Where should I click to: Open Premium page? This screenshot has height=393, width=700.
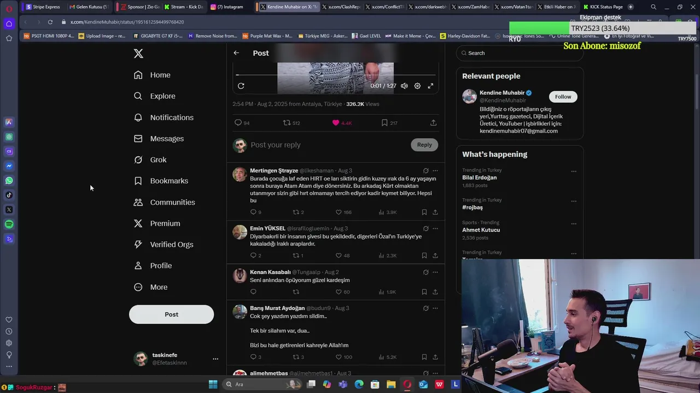[157, 223]
